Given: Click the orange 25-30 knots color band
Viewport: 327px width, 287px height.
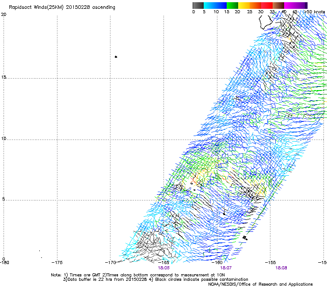Looking at the screenshot, I should click(x=255, y=5).
